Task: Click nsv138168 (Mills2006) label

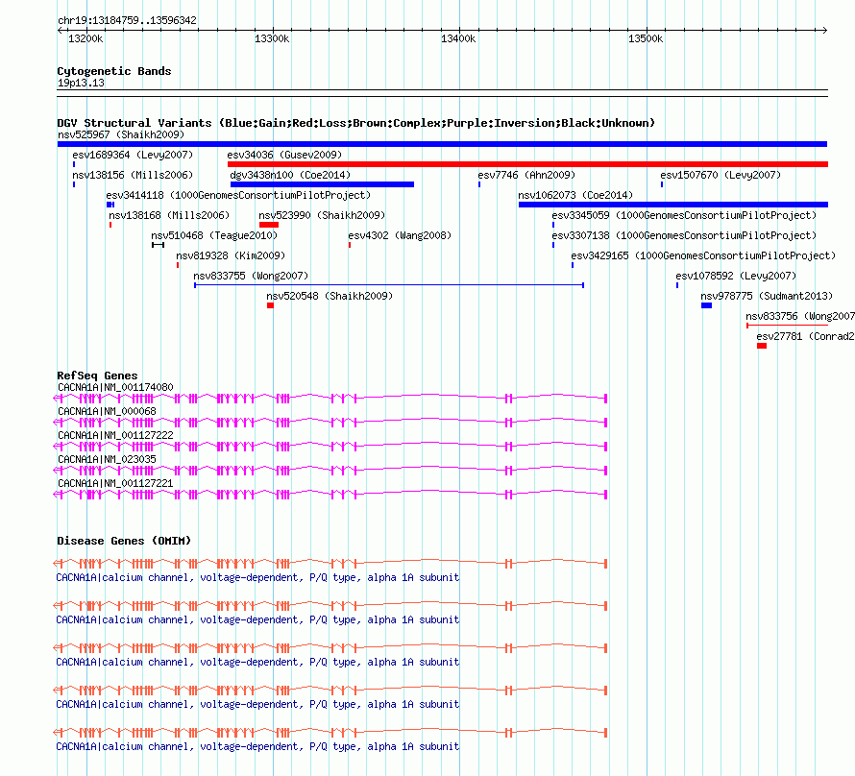Action: [x=170, y=215]
